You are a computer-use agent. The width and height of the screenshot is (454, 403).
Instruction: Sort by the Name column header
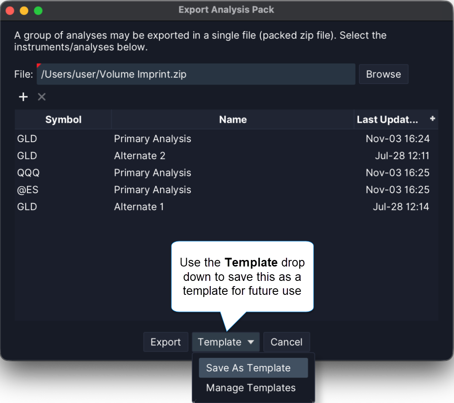pos(232,120)
